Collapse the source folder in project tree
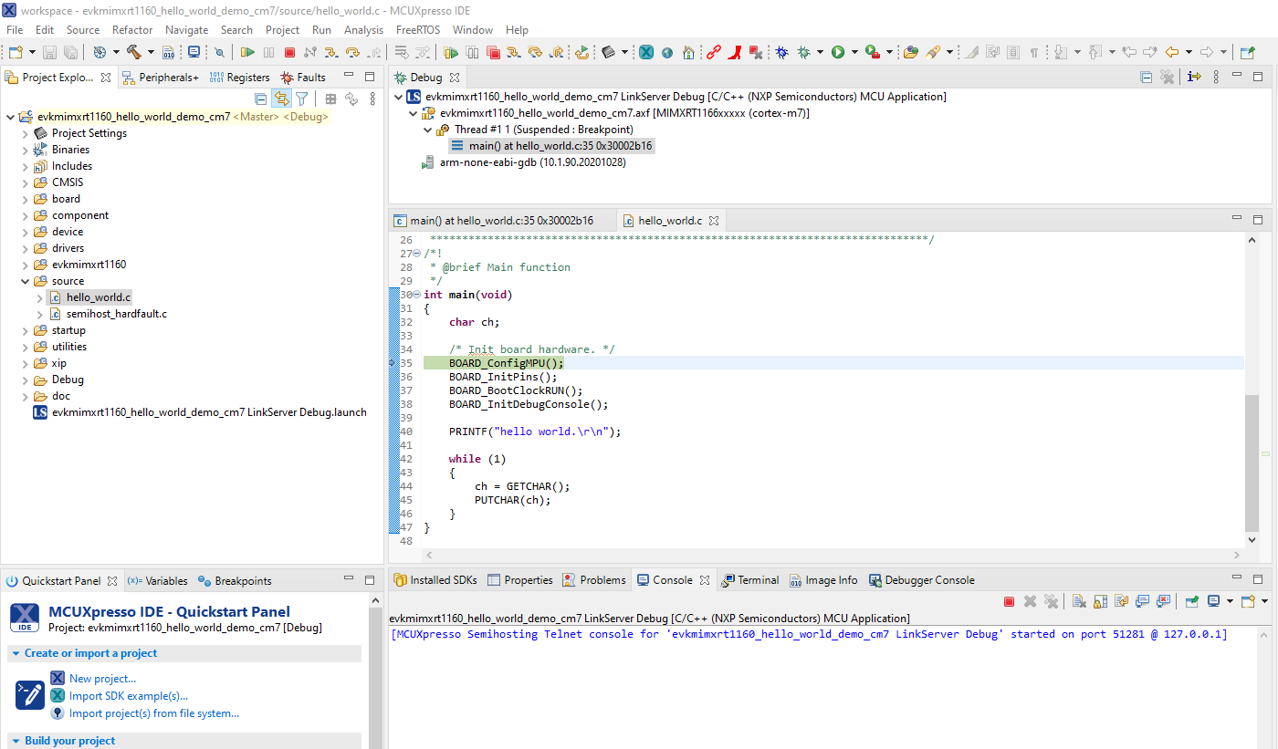Screen dimensions: 1278x749 point(26,281)
